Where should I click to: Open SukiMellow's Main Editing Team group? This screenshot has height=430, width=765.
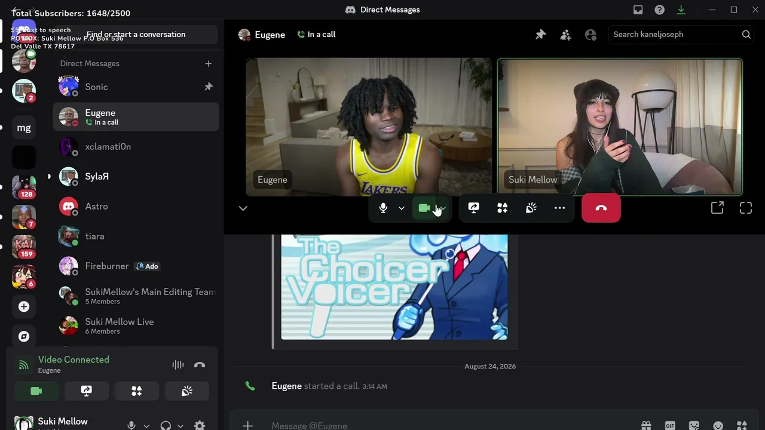coord(136,296)
